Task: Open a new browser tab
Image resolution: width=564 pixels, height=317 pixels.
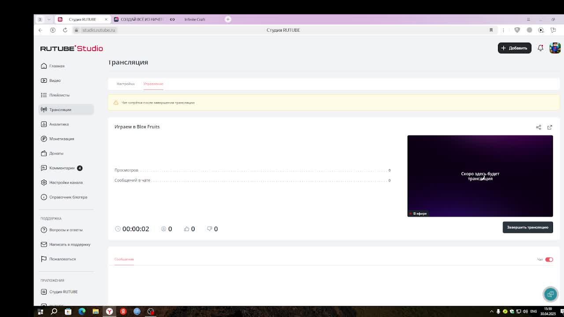Action: point(228,19)
